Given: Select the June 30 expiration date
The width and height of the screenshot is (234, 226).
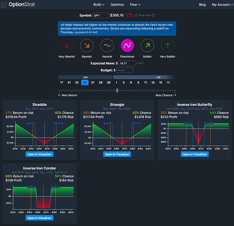Looking at the screenshot, I should click(x=109, y=83).
